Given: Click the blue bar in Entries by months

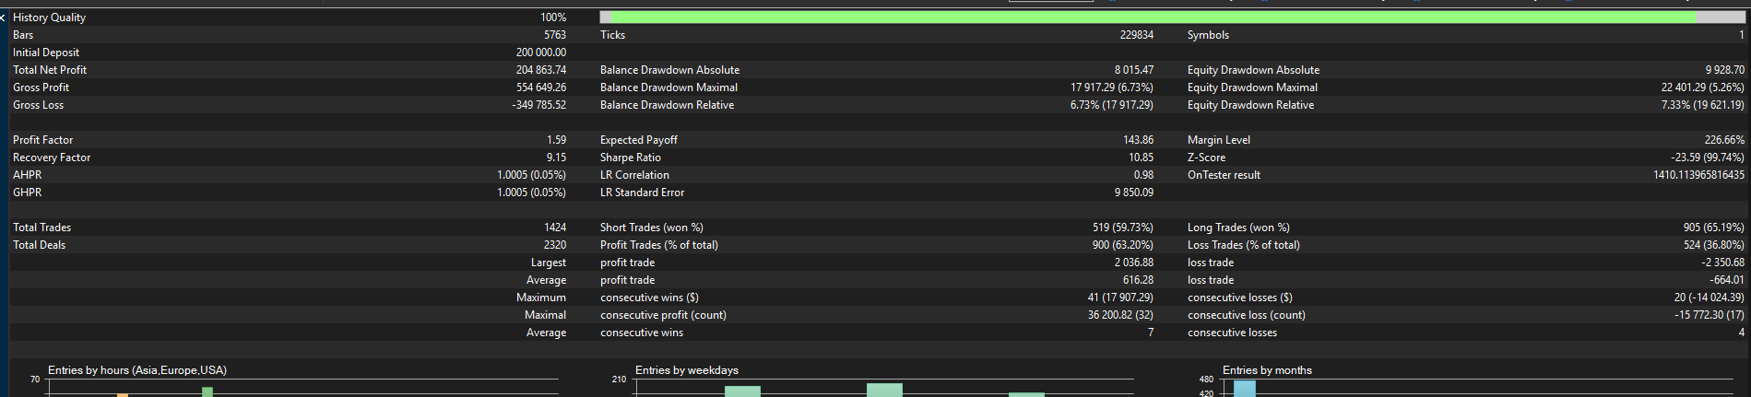Looking at the screenshot, I should [1245, 389].
